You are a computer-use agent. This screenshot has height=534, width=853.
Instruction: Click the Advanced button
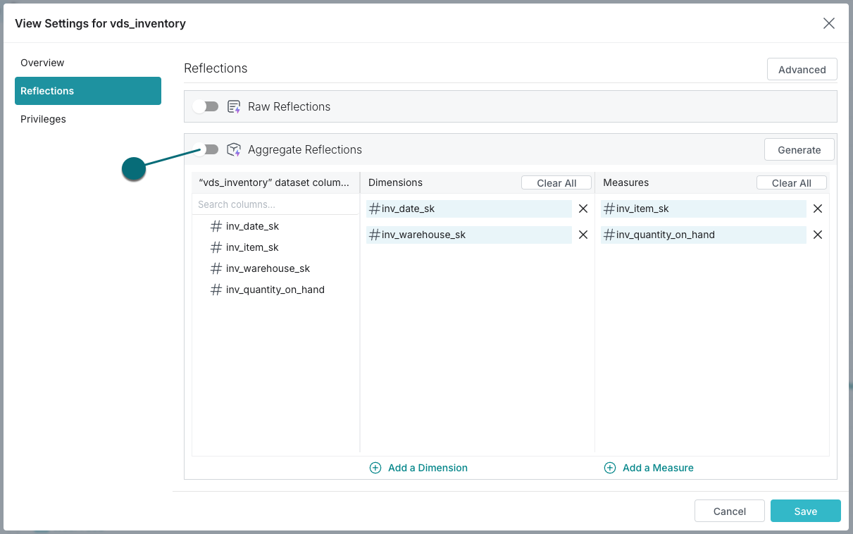pyautogui.click(x=802, y=70)
